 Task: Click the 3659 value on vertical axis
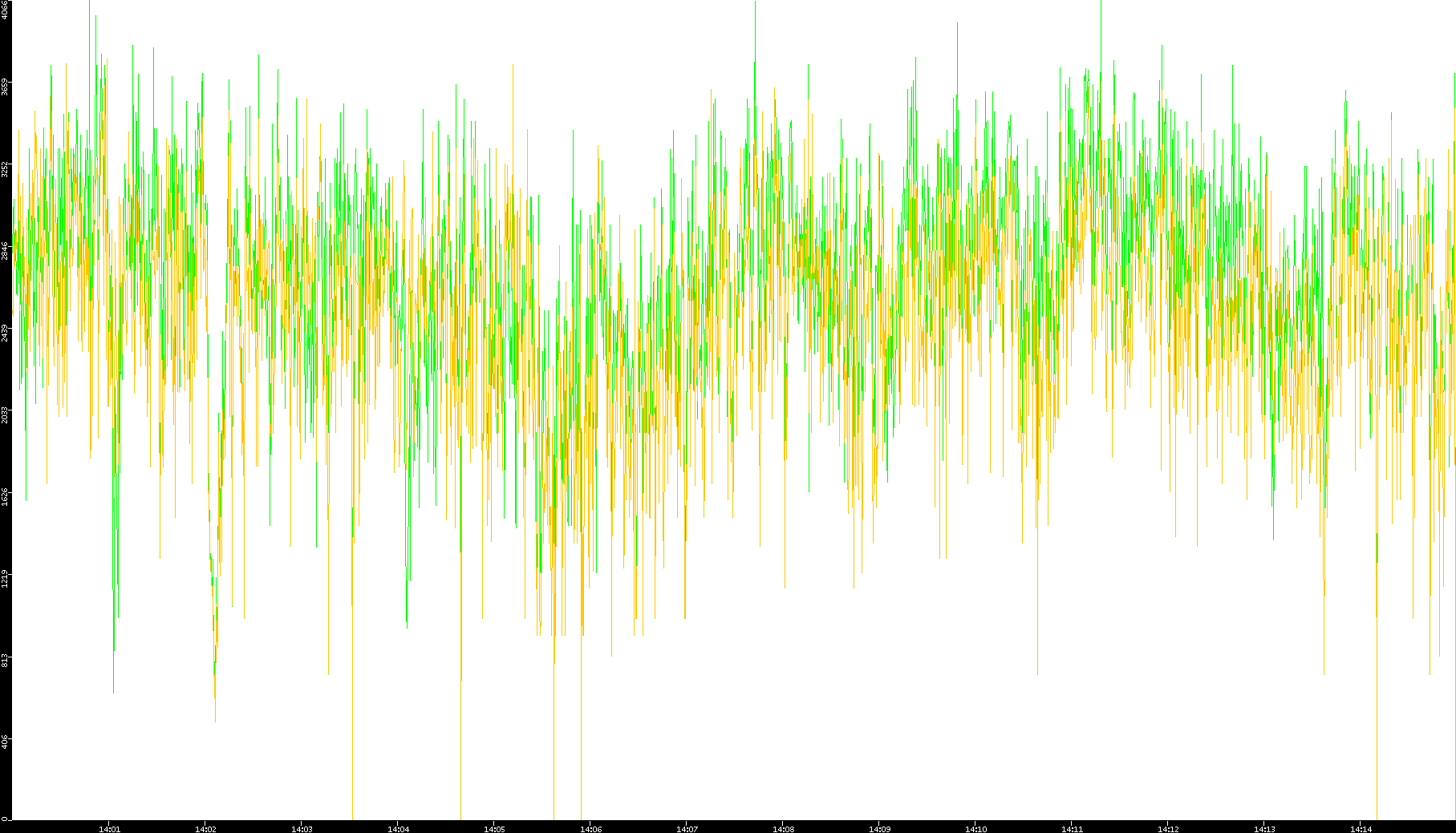pos(6,87)
